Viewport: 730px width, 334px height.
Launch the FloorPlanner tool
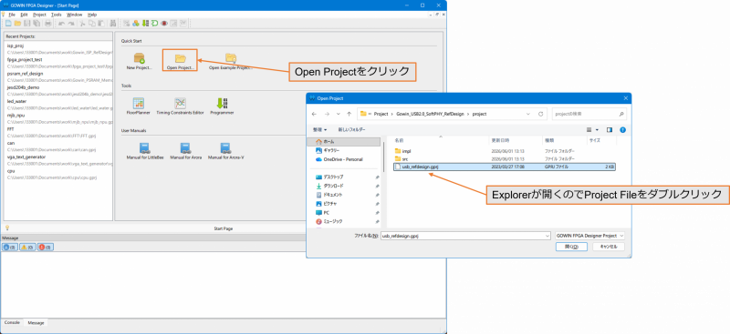[139, 106]
